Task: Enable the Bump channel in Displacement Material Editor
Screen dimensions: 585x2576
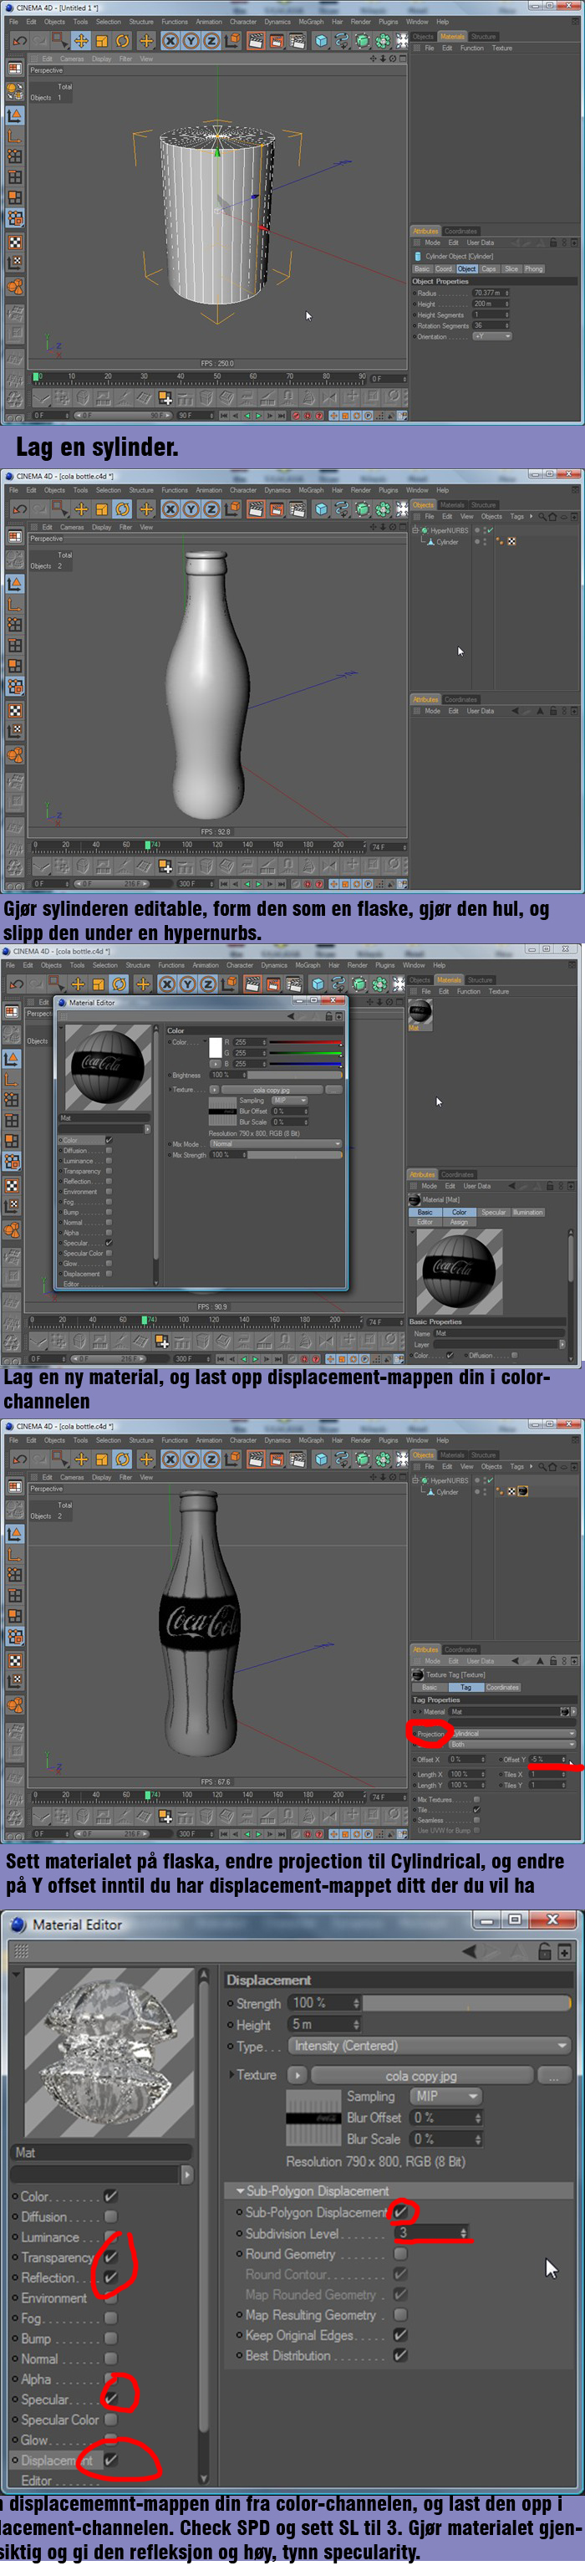Action: click(111, 2339)
